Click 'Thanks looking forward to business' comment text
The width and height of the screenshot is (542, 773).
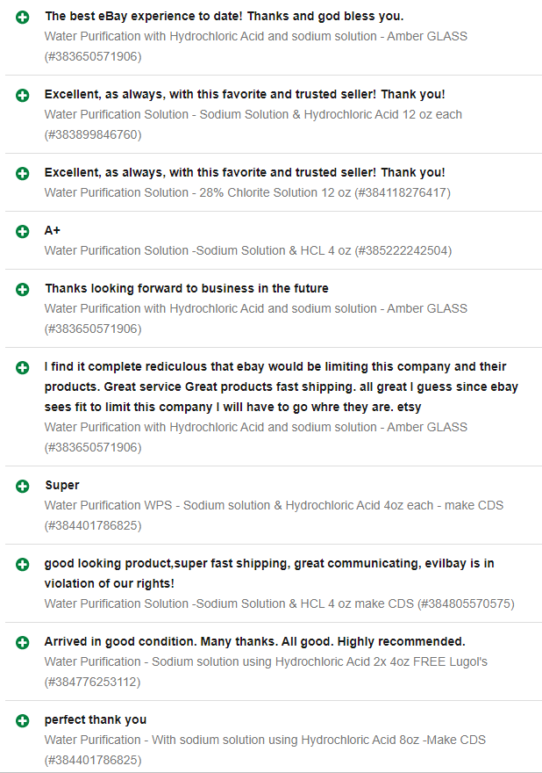186,288
